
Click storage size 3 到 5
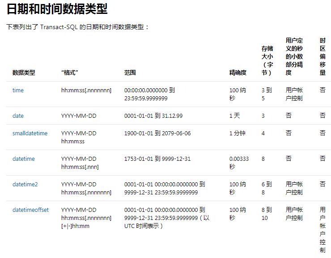pos(267,95)
